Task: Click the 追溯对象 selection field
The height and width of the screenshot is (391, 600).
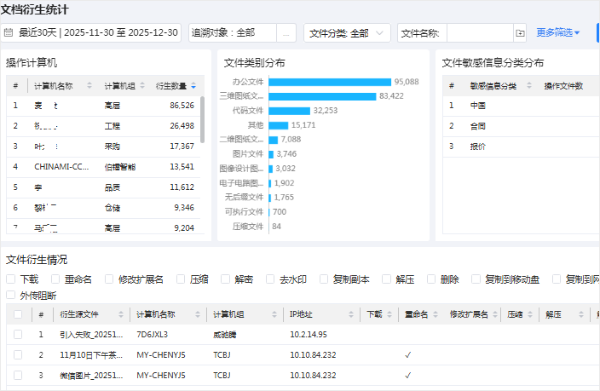Action: [233, 33]
